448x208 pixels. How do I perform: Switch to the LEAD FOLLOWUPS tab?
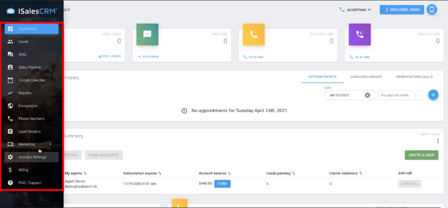pyautogui.click(x=366, y=77)
